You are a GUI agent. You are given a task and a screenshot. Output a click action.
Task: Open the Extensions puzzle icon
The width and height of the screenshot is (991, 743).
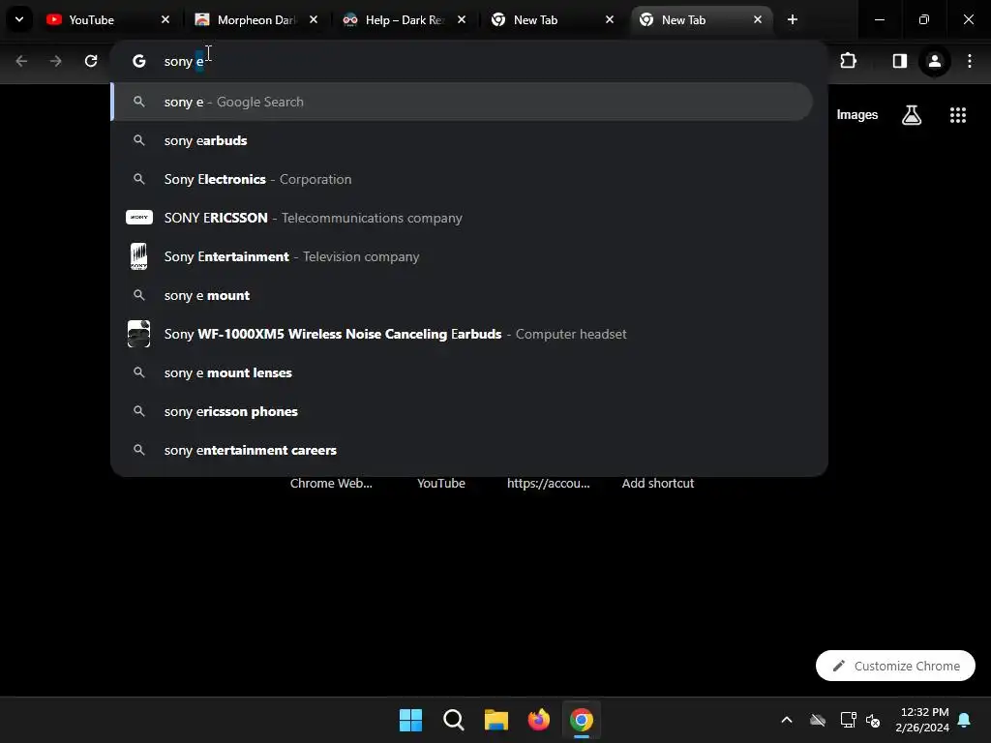click(x=848, y=61)
